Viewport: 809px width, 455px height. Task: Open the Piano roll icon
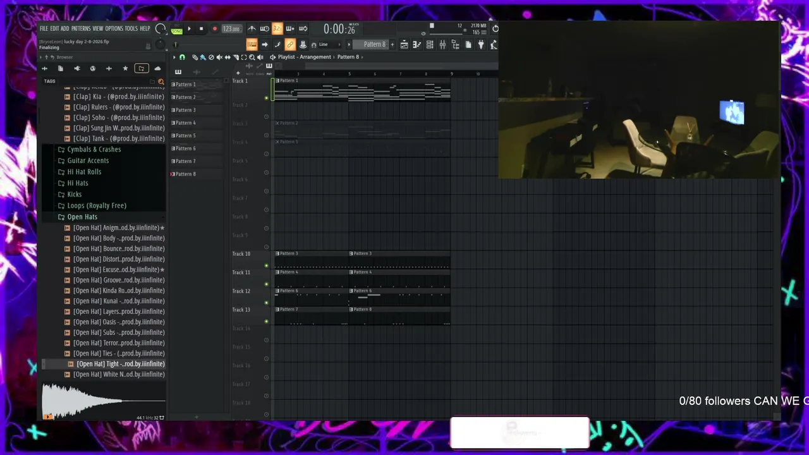(417, 44)
